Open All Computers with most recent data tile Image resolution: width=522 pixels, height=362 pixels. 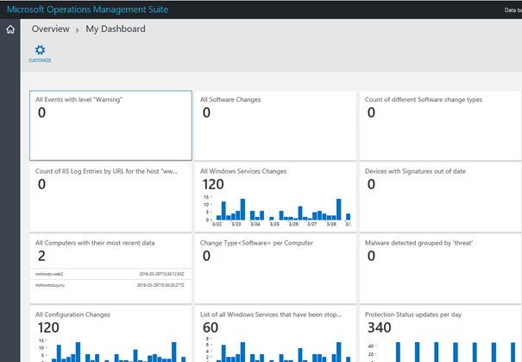tap(110, 269)
